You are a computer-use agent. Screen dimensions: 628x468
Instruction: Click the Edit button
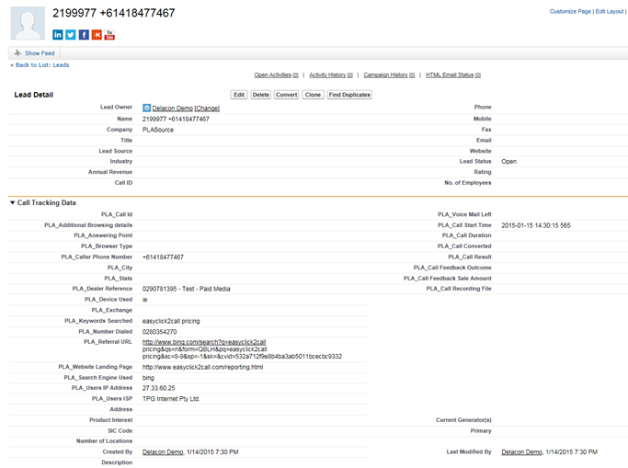239,95
